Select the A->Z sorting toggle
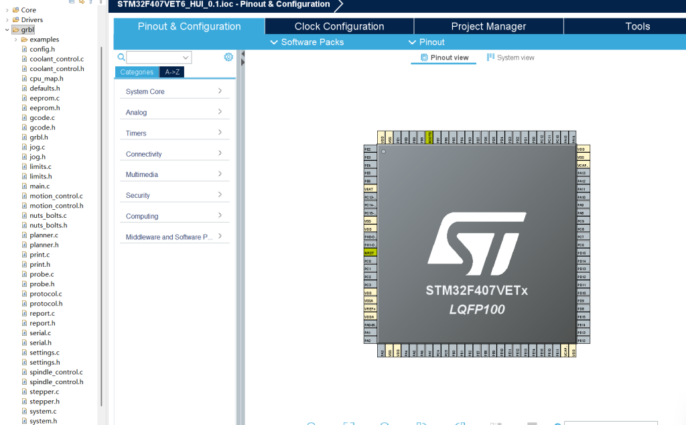This screenshot has width=686, height=425. coord(171,72)
